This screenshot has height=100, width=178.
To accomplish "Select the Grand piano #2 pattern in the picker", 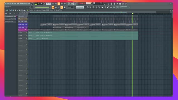I will pyautogui.click(x=10, y=22).
